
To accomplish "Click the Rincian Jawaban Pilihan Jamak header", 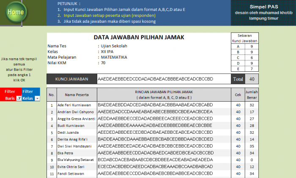I will click(x=164, y=95).
